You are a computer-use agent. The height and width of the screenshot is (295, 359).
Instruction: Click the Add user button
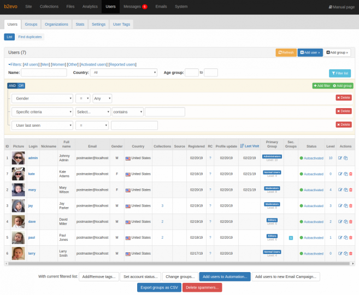310,52
